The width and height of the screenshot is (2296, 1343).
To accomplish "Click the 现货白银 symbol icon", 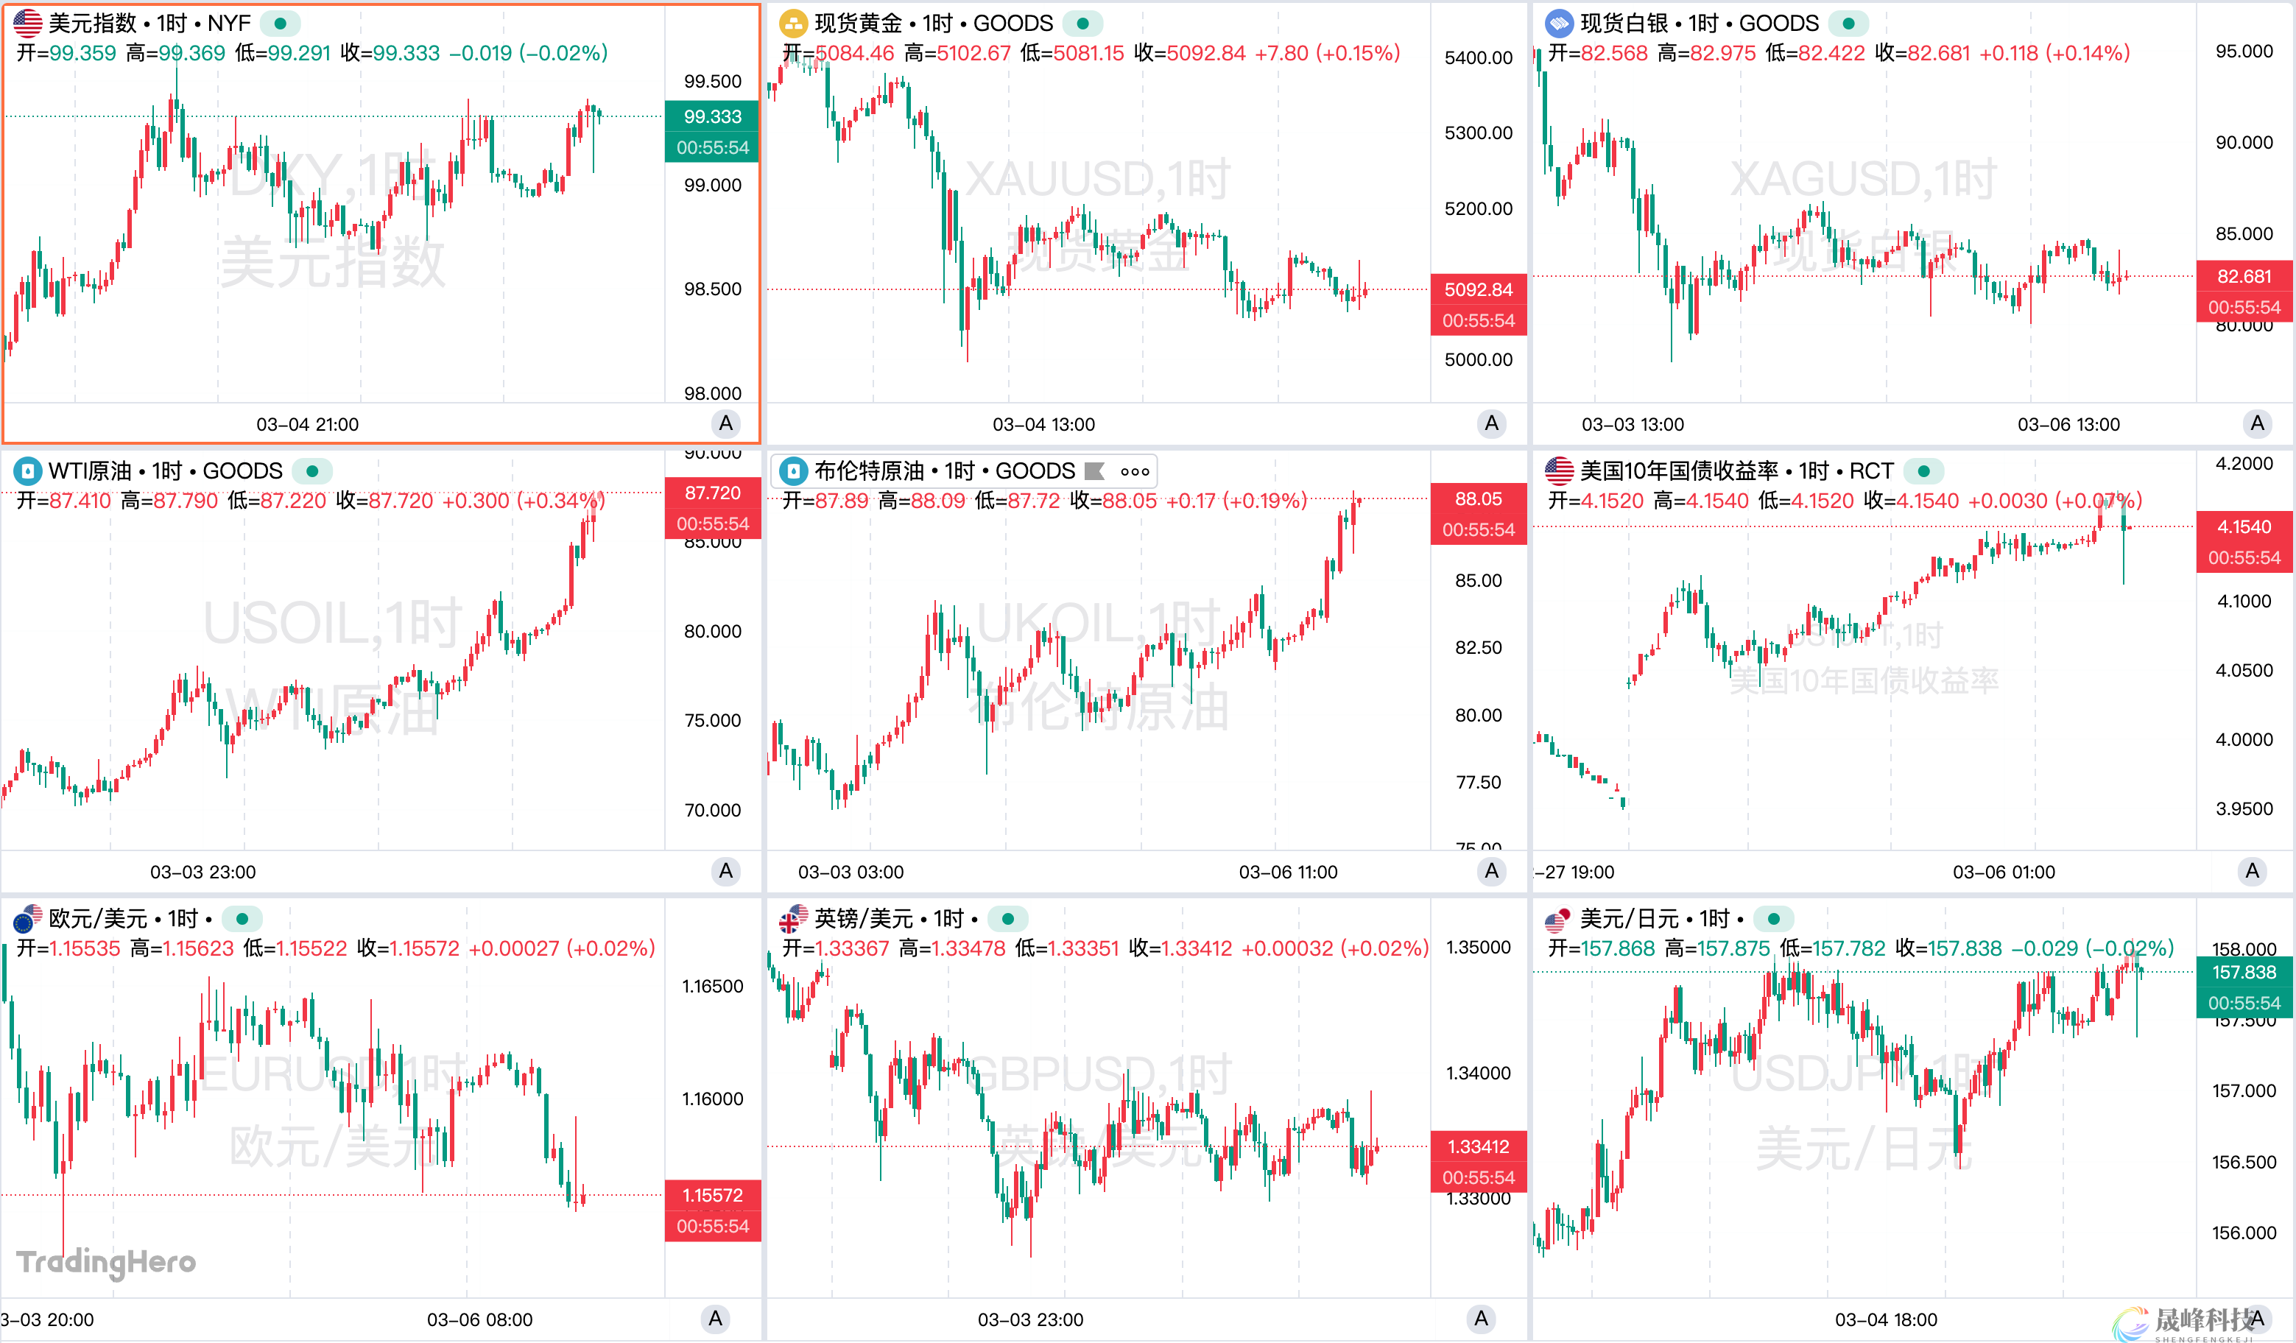I will 1559,23.
